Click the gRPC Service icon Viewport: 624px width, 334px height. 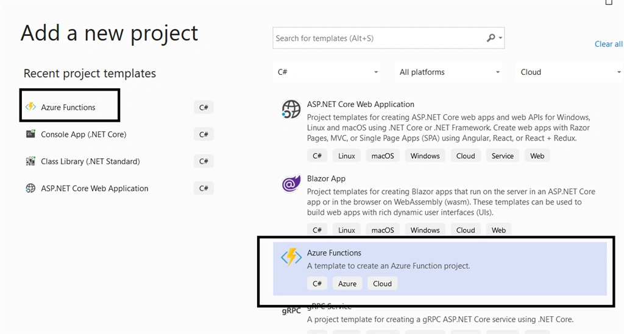(291, 310)
